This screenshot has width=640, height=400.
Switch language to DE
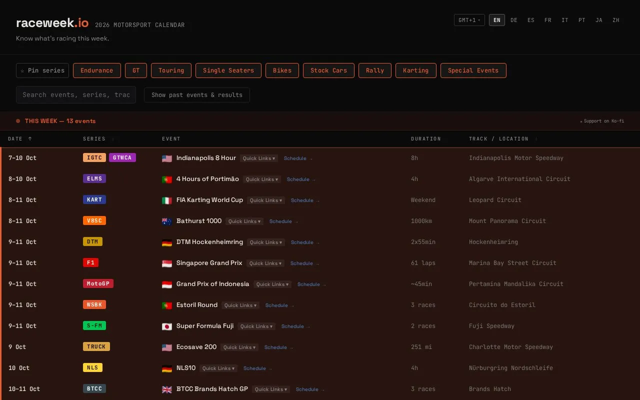click(514, 20)
